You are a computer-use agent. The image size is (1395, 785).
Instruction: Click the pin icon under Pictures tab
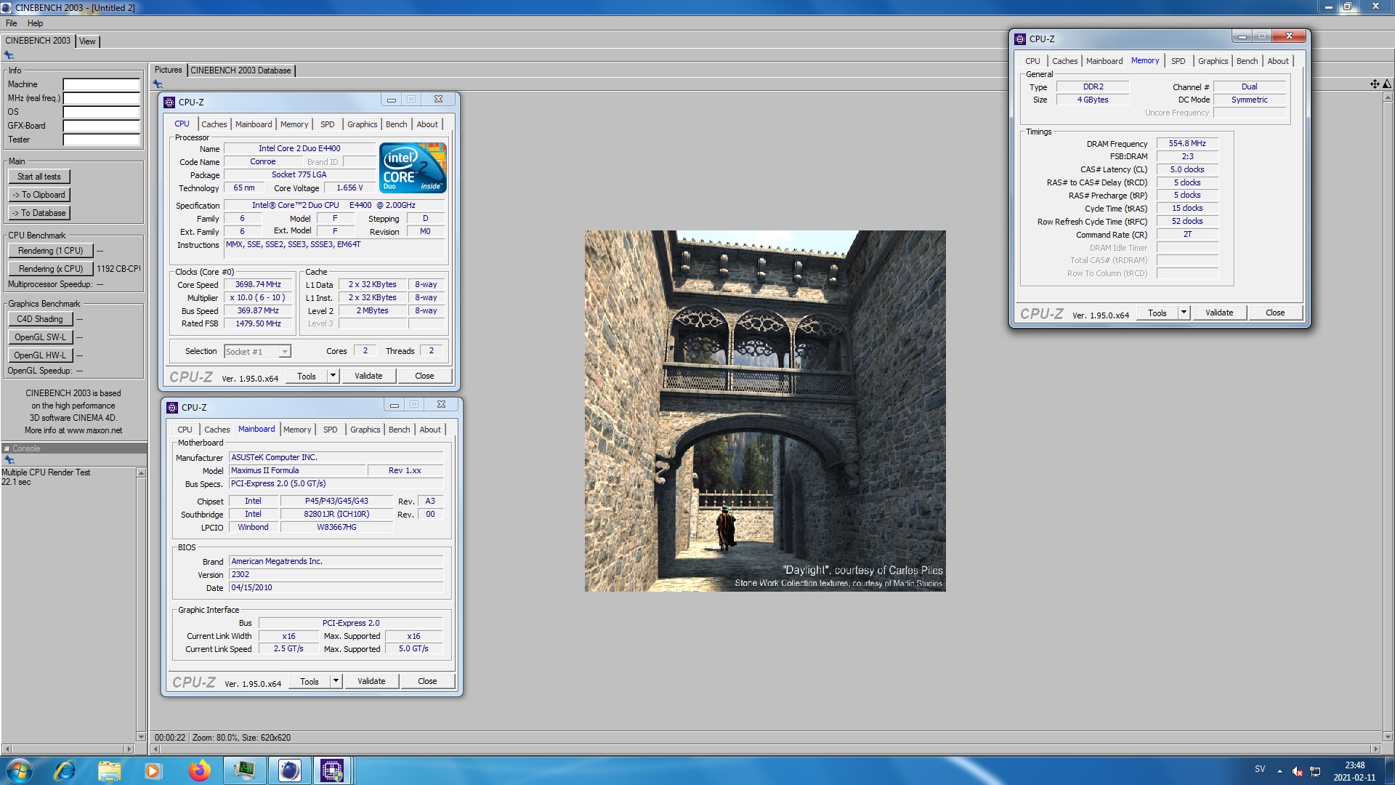158,84
